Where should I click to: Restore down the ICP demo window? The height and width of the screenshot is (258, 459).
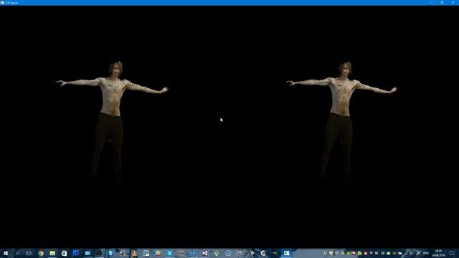coord(442,3)
